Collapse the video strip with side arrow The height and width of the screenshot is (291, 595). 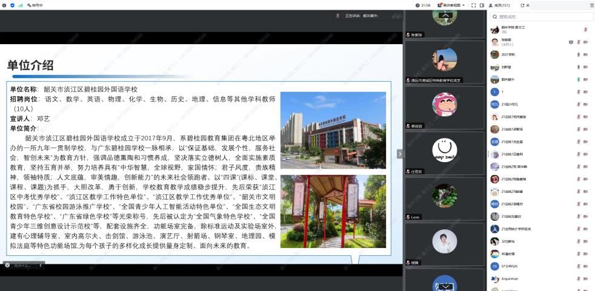[x=399, y=154]
